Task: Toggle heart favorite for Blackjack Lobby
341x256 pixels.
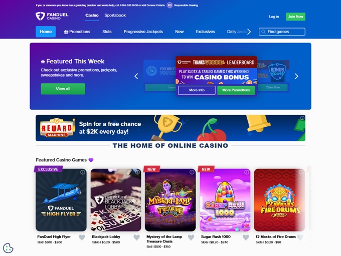Action: coord(136,237)
